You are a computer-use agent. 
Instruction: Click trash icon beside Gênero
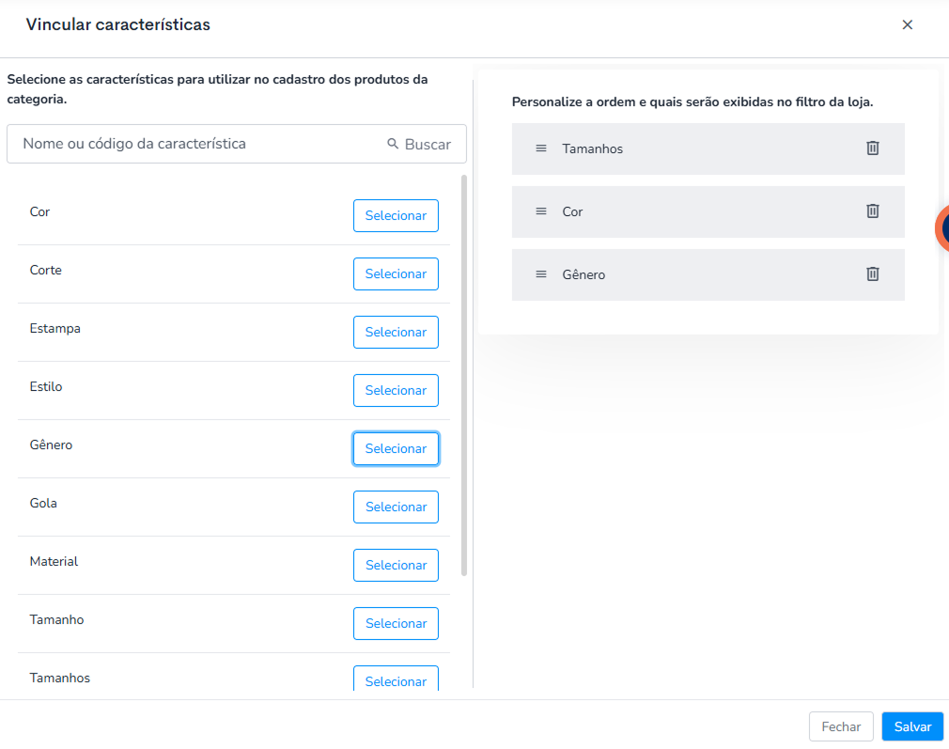coord(872,274)
